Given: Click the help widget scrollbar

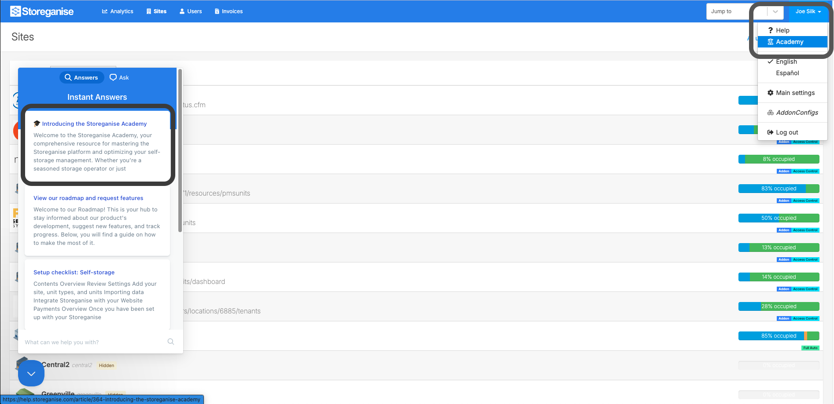Looking at the screenshot, I should point(180,151).
